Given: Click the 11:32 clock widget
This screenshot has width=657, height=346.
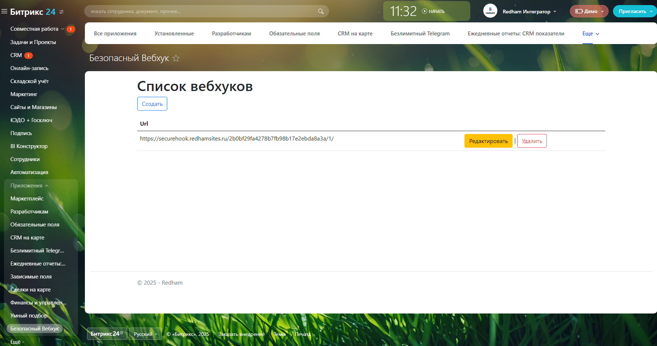Looking at the screenshot, I should point(403,11).
